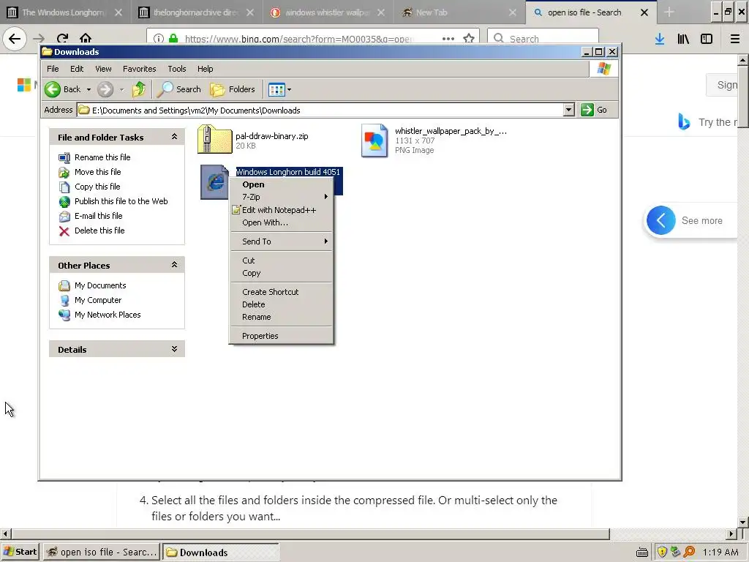
Task: Choose Cut in context menu
Action: [282, 261]
